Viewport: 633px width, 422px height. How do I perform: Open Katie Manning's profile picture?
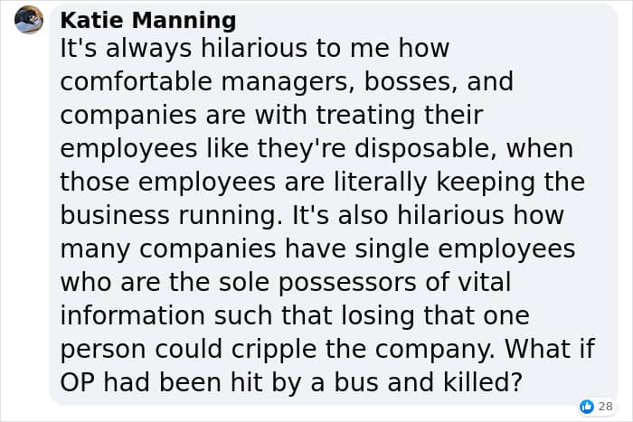coord(29,20)
